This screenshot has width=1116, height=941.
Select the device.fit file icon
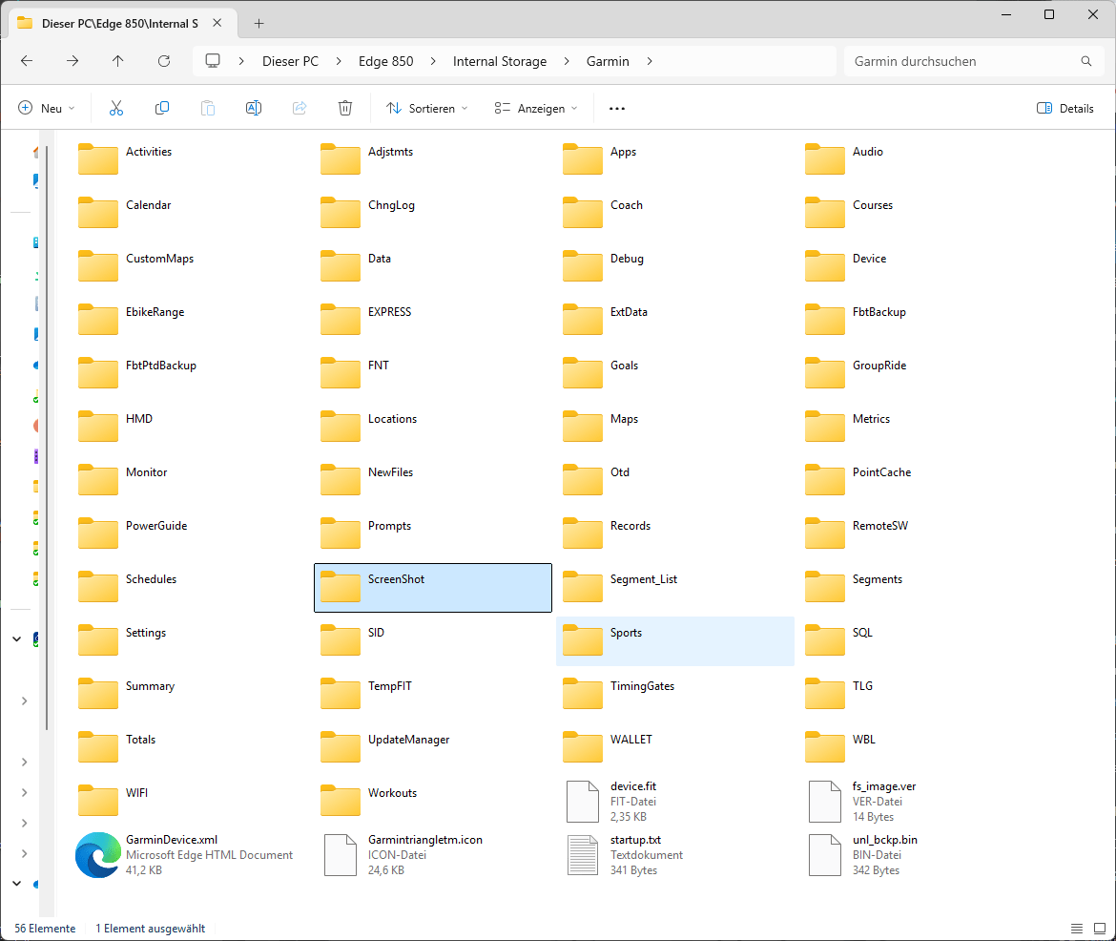(x=582, y=802)
